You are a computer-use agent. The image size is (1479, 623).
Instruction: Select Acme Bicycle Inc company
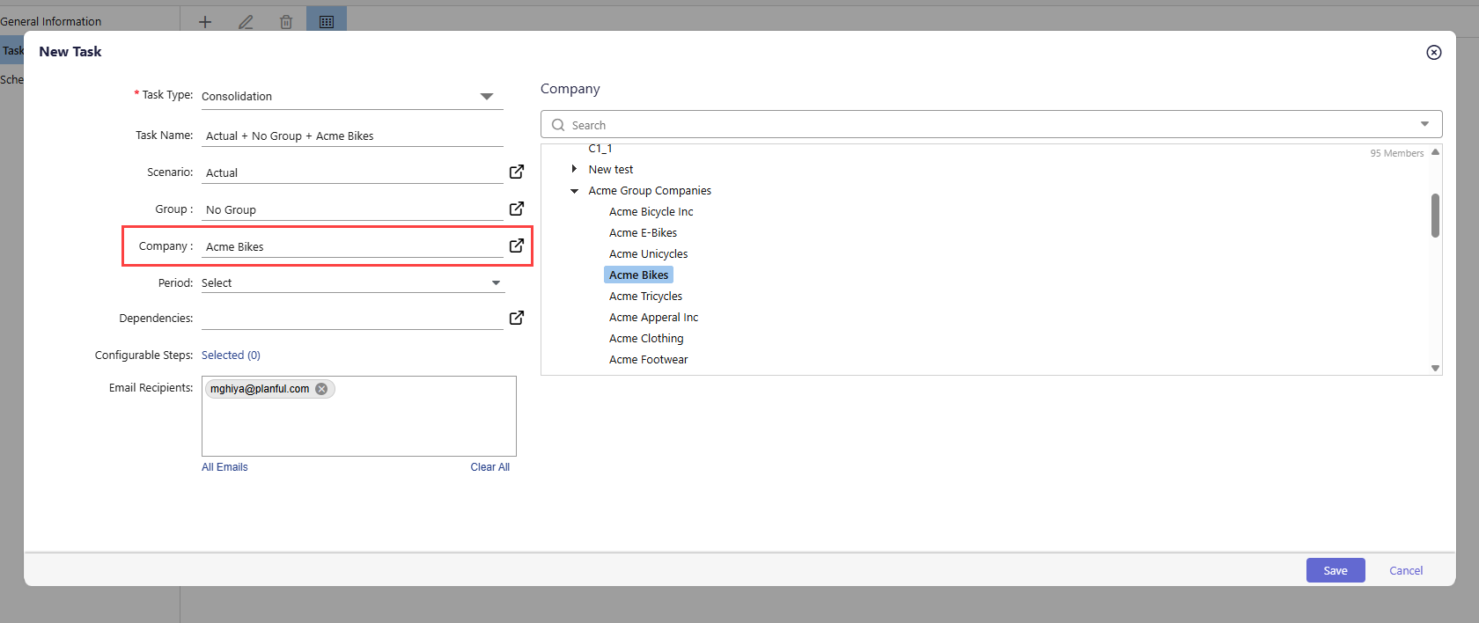(x=651, y=212)
